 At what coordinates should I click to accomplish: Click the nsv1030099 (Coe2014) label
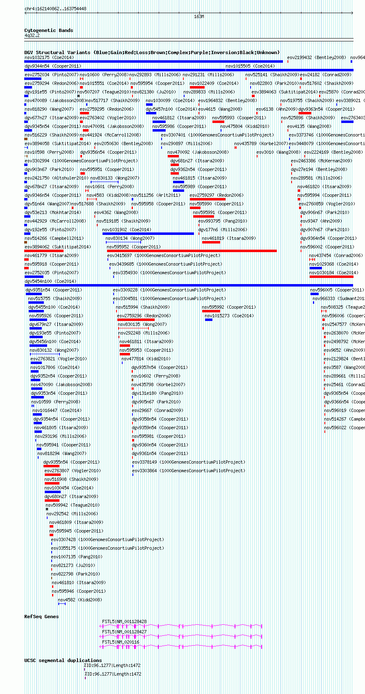[170, 100]
